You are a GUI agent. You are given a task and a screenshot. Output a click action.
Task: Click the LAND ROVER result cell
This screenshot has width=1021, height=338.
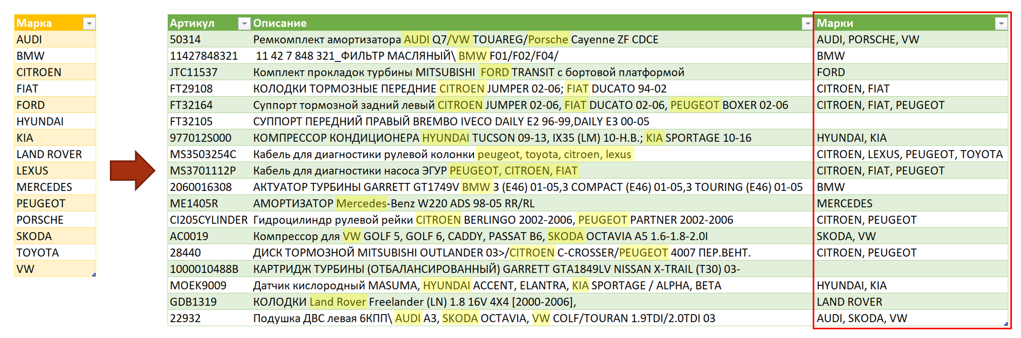tap(911, 302)
